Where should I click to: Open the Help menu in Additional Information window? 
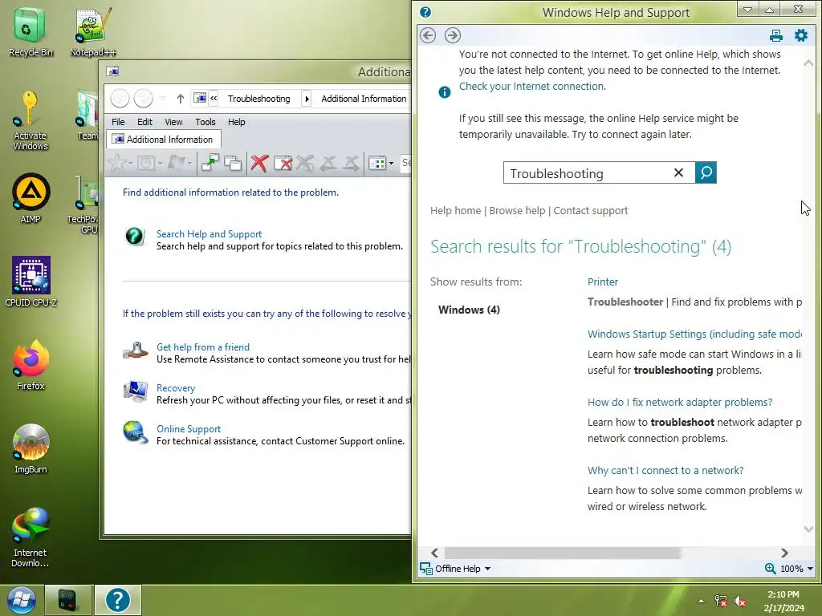pos(237,122)
